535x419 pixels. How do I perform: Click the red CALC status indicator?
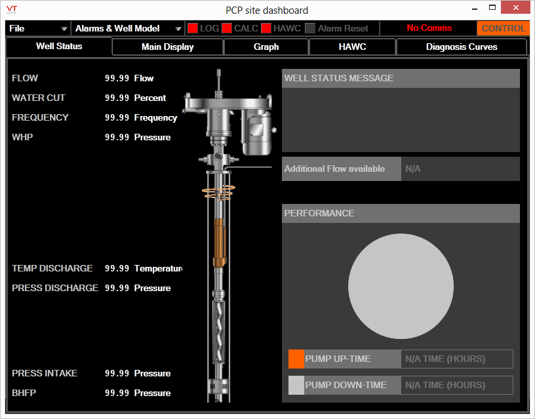pos(227,28)
